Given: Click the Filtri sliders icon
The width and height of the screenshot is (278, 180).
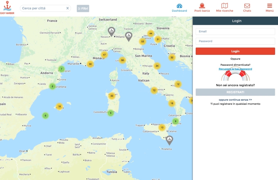Looking at the screenshot, I should [x=79, y=8].
